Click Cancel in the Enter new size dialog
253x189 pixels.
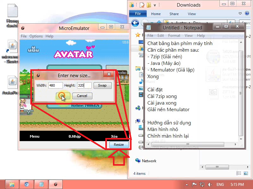(x=82, y=96)
